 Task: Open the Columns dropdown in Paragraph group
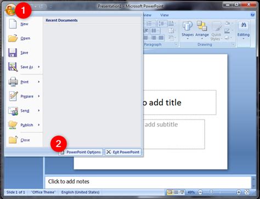click(155, 31)
